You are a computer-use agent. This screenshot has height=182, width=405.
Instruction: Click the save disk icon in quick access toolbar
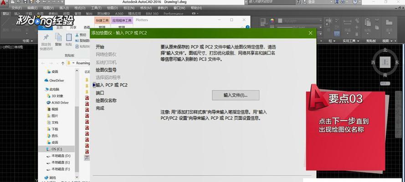[26, 2]
